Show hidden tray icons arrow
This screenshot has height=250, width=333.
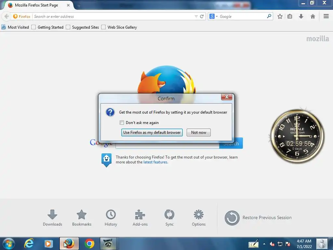(x=264, y=244)
